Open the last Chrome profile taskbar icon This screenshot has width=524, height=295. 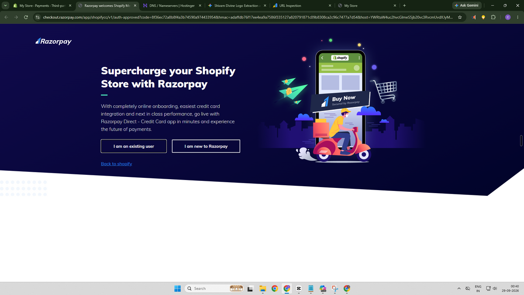coord(347,288)
